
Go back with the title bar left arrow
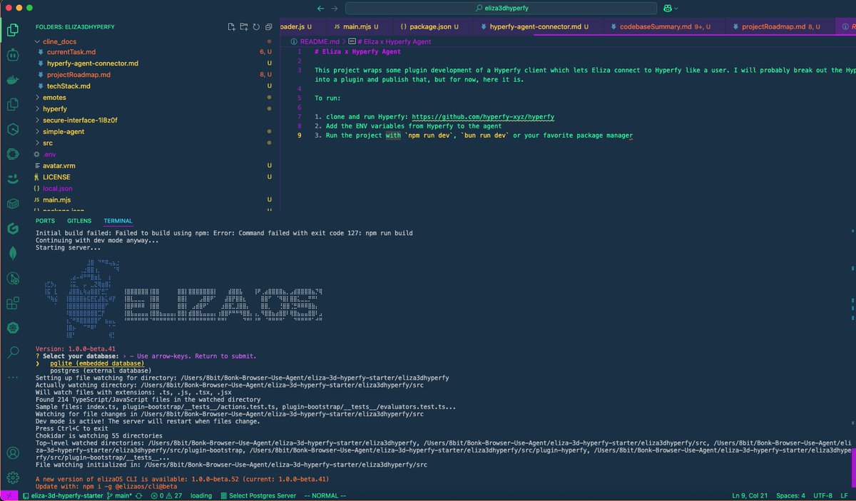[x=320, y=8]
